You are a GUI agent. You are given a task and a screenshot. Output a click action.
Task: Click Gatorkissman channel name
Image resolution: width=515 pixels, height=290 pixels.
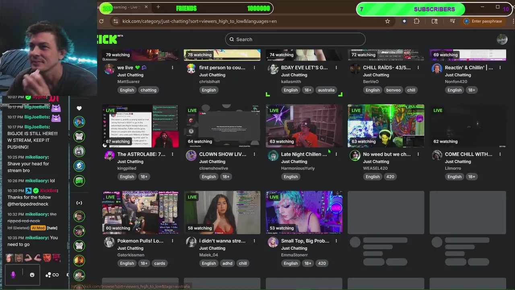tap(131, 255)
